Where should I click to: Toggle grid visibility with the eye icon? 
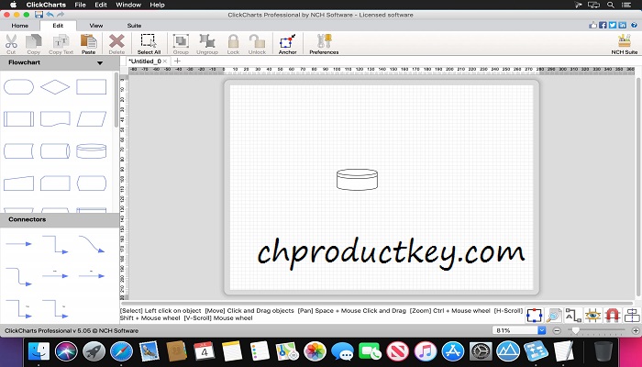click(592, 315)
